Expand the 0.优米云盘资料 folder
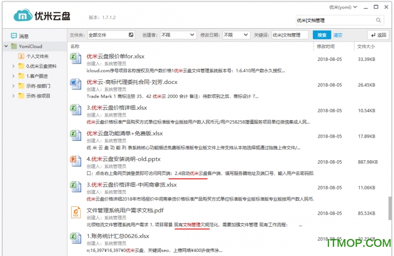This screenshot has height=256, width=394. click(13, 66)
